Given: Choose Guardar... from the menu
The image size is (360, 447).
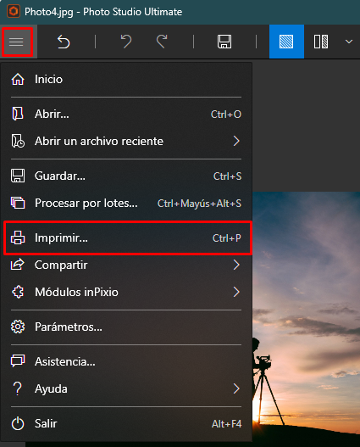Looking at the screenshot, I should [x=126, y=176].
